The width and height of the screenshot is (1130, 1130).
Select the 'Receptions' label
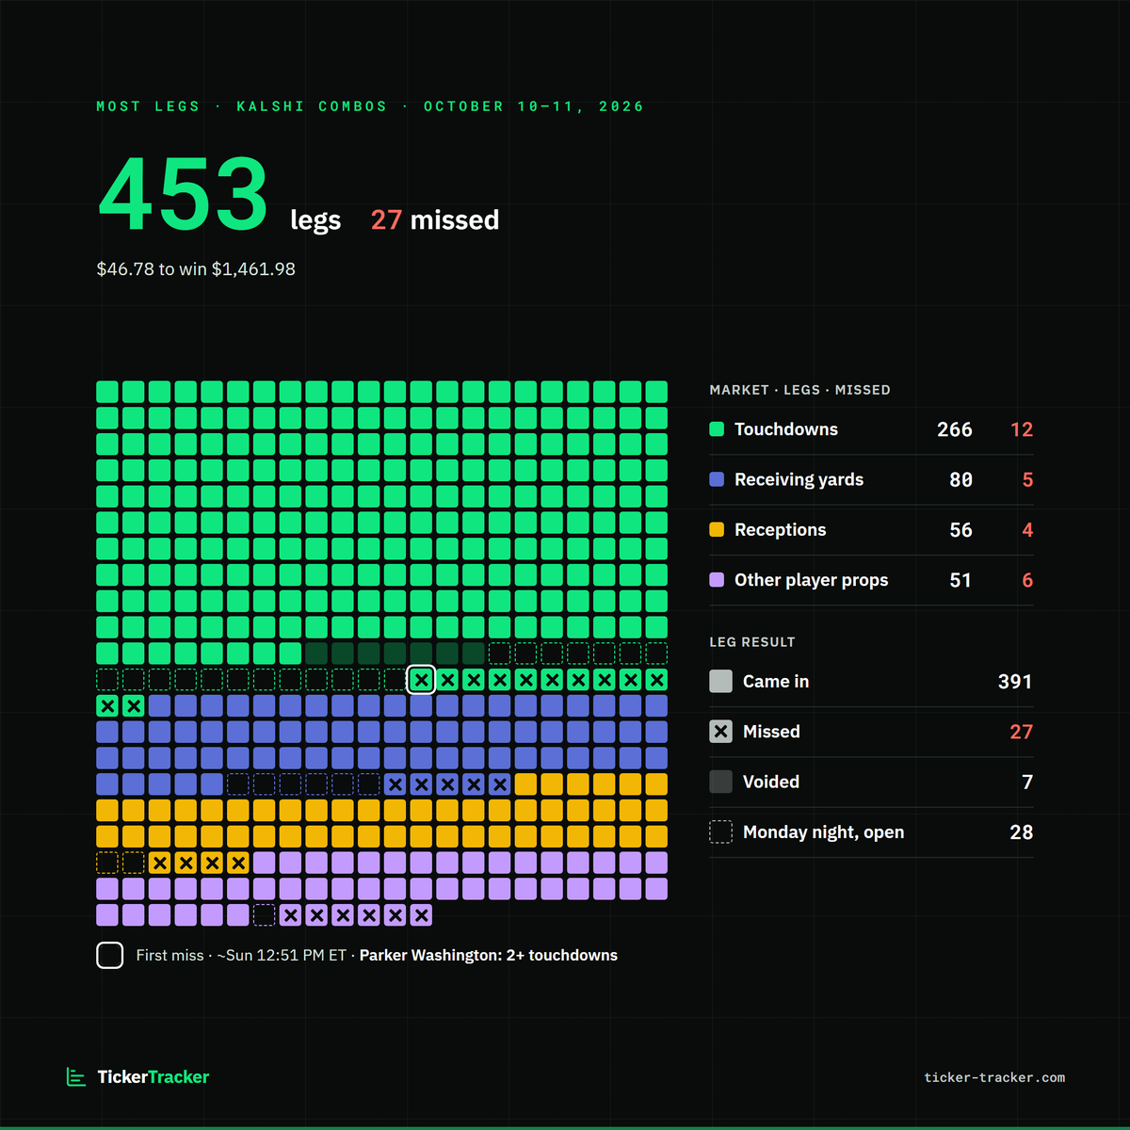tap(781, 530)
